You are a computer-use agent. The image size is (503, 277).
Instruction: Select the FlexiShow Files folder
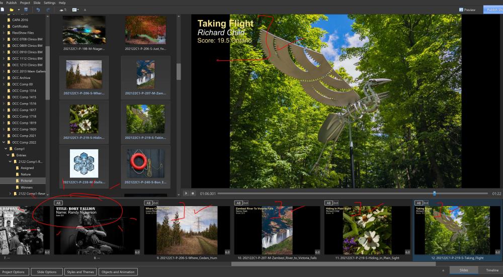(23, 33)
